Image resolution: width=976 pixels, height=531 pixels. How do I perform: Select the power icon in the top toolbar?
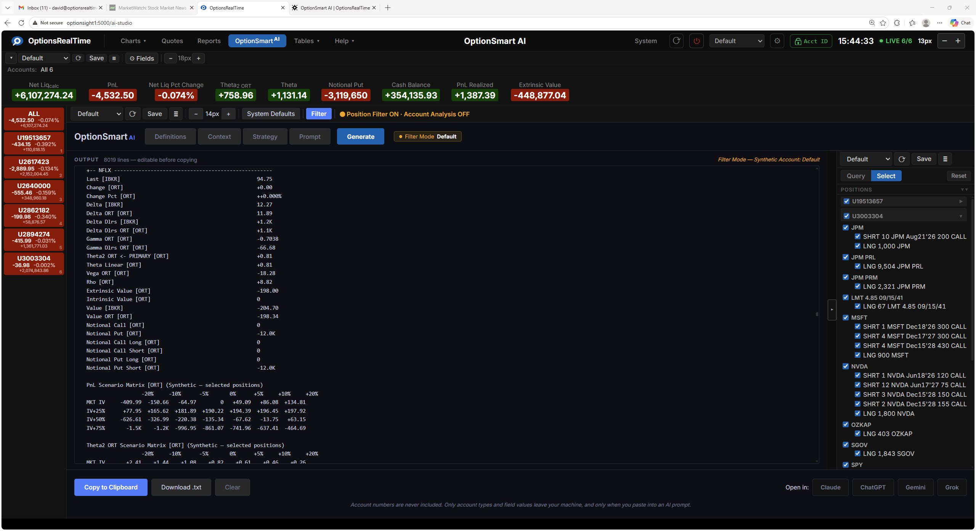(697, 41)
